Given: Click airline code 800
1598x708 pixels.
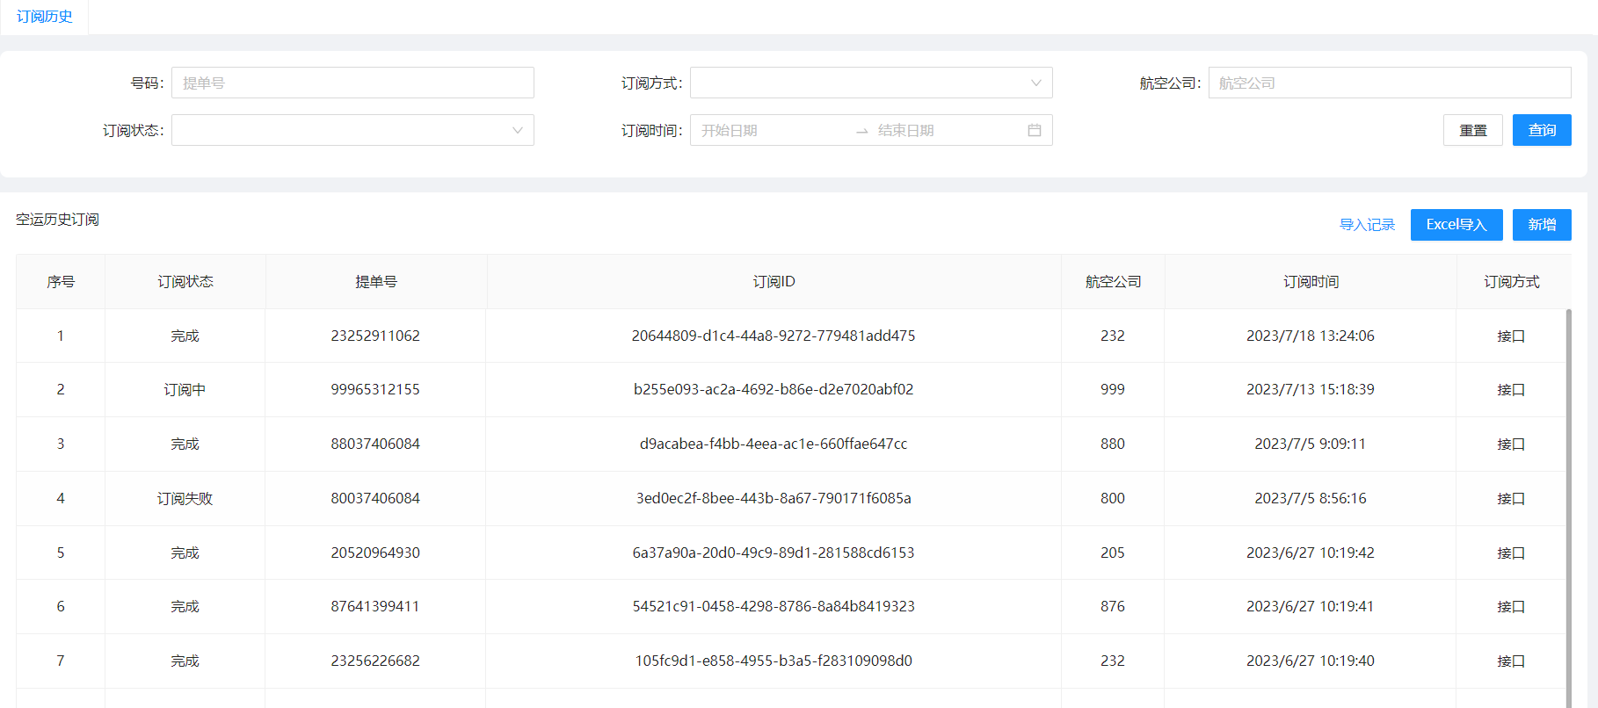Looking at the screenshot, I should click(1113, 498).
